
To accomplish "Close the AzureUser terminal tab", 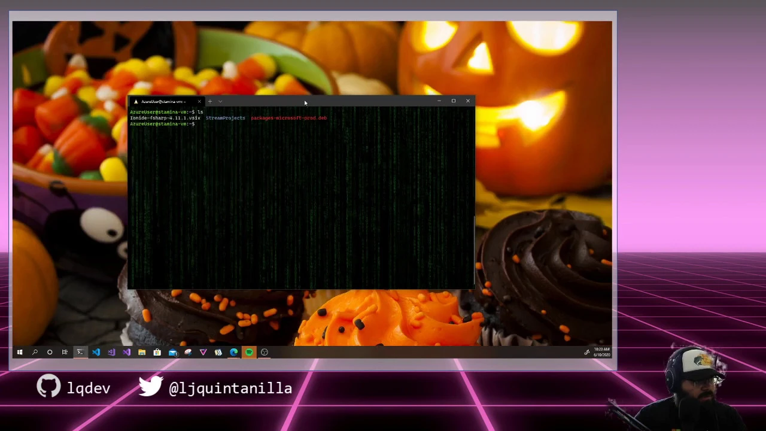I will click(x=199, y=101).
